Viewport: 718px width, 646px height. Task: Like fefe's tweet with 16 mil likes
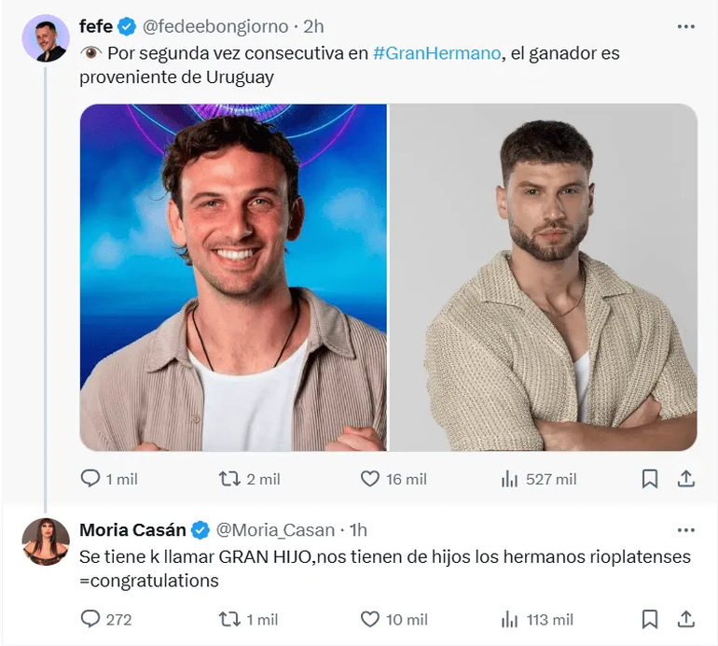click(x=370, y=479)
